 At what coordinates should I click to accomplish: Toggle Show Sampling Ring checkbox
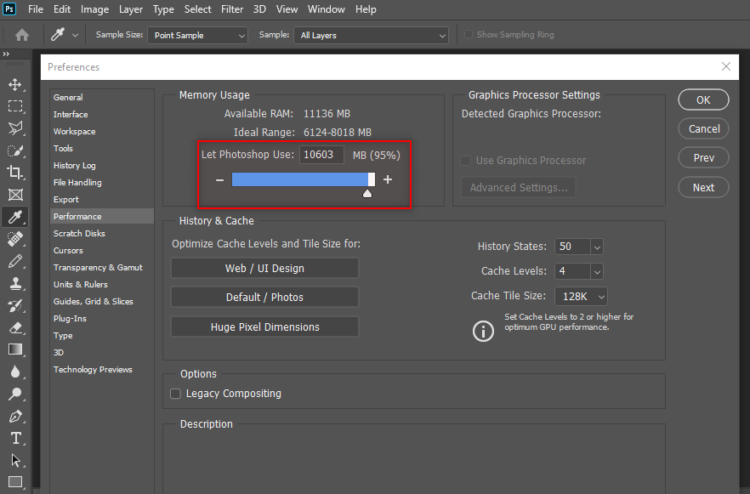click(469, 34)
